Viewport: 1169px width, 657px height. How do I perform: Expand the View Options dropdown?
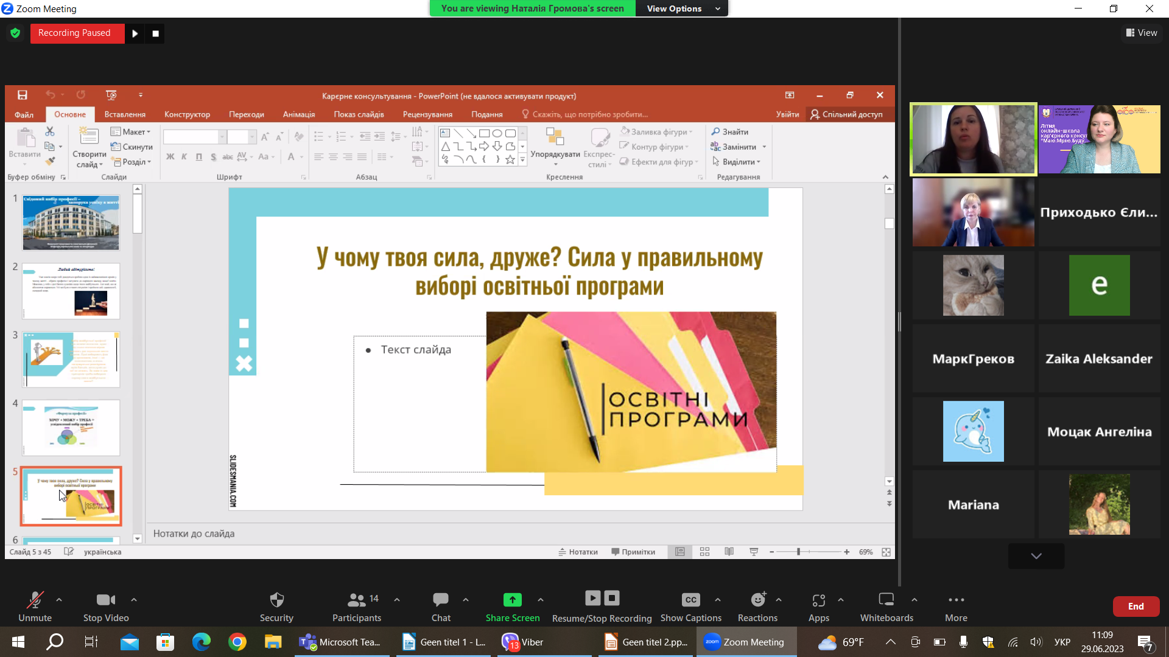(x=682, y=9)
